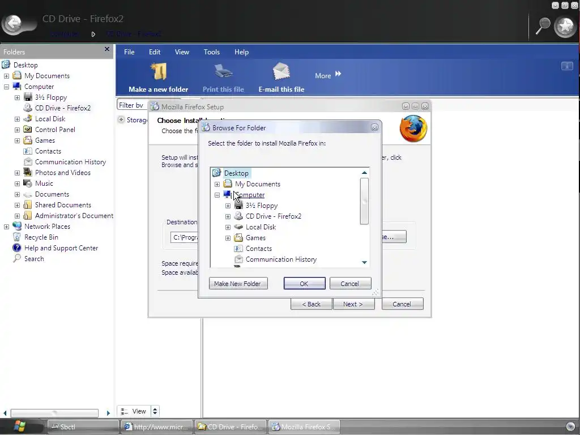Open the search magnifier icon
580x435 pixels.
[x=543, y=26]
